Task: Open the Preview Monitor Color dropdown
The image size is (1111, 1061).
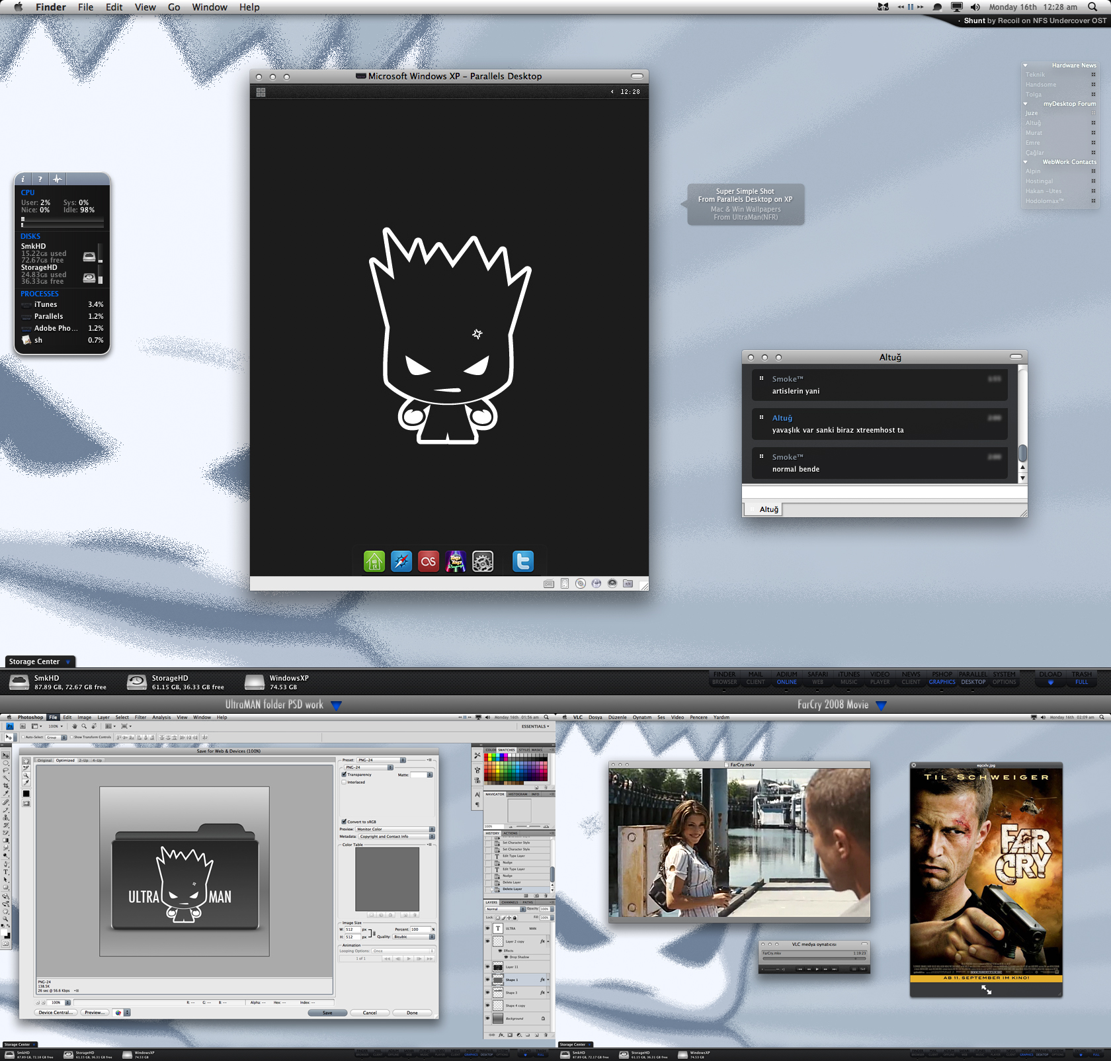Action: tap(395, 829)
